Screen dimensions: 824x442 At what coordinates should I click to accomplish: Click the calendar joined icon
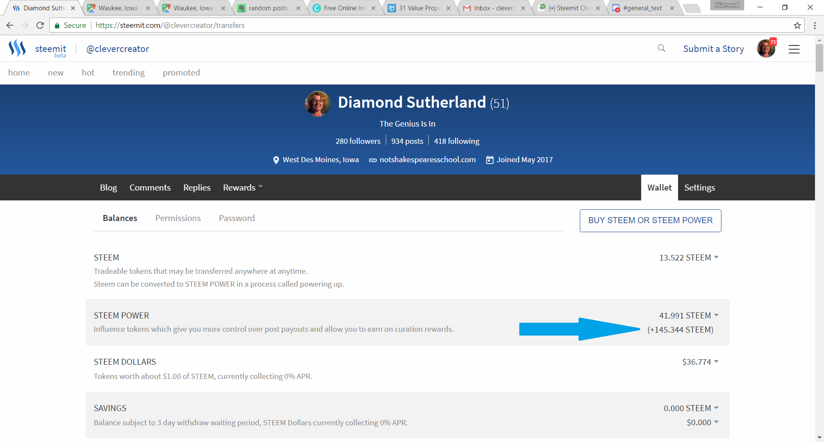[490, 160]
